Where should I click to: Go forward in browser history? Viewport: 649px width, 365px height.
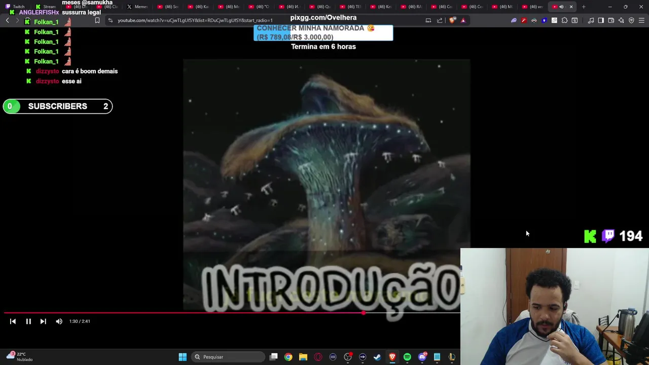(17, 20)
